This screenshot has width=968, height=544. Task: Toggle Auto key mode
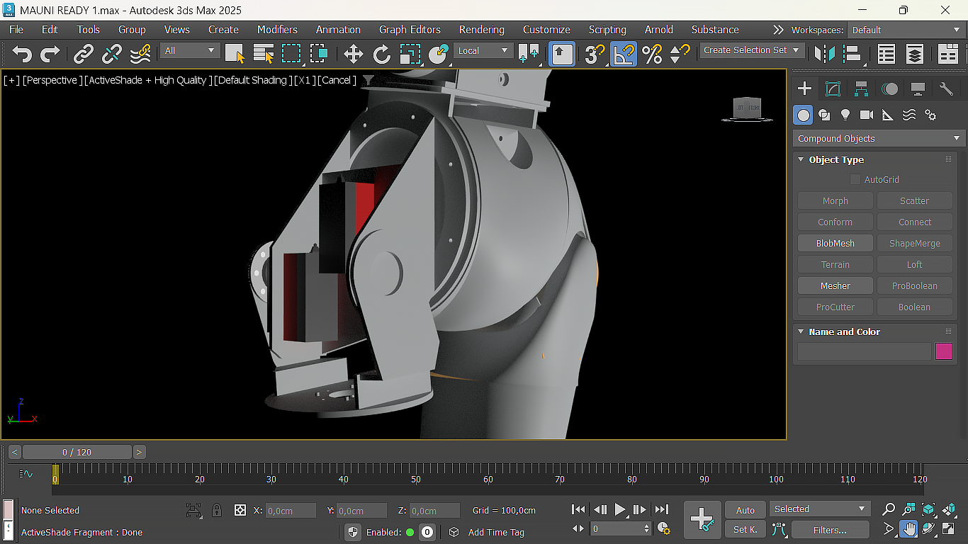(x=745, y=510)
